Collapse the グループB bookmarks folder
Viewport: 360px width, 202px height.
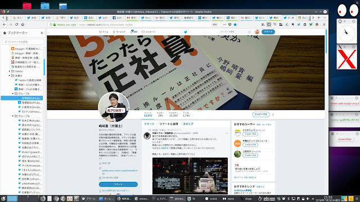(x=13, y=116)
